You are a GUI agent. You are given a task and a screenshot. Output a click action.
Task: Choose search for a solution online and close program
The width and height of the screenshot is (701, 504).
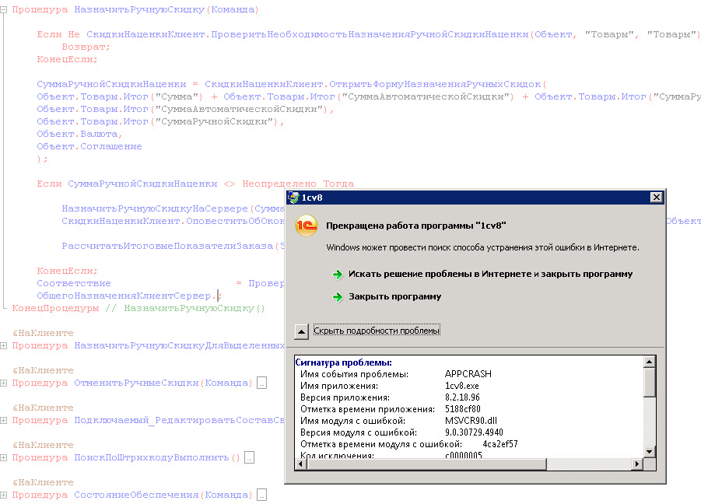[490, 274]
